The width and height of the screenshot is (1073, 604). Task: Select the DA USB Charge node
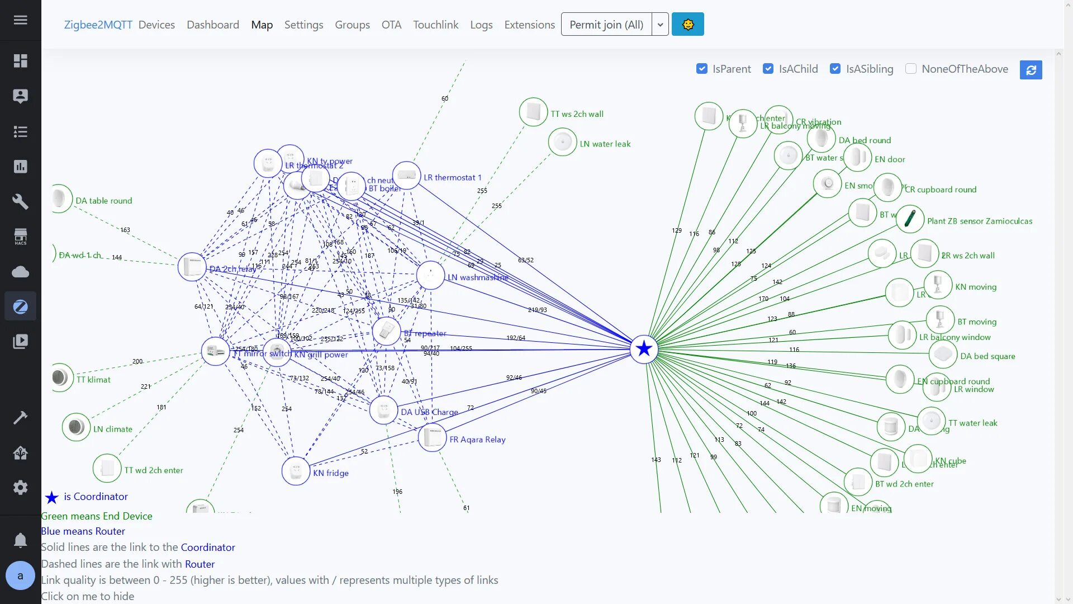tap(383, 410)
